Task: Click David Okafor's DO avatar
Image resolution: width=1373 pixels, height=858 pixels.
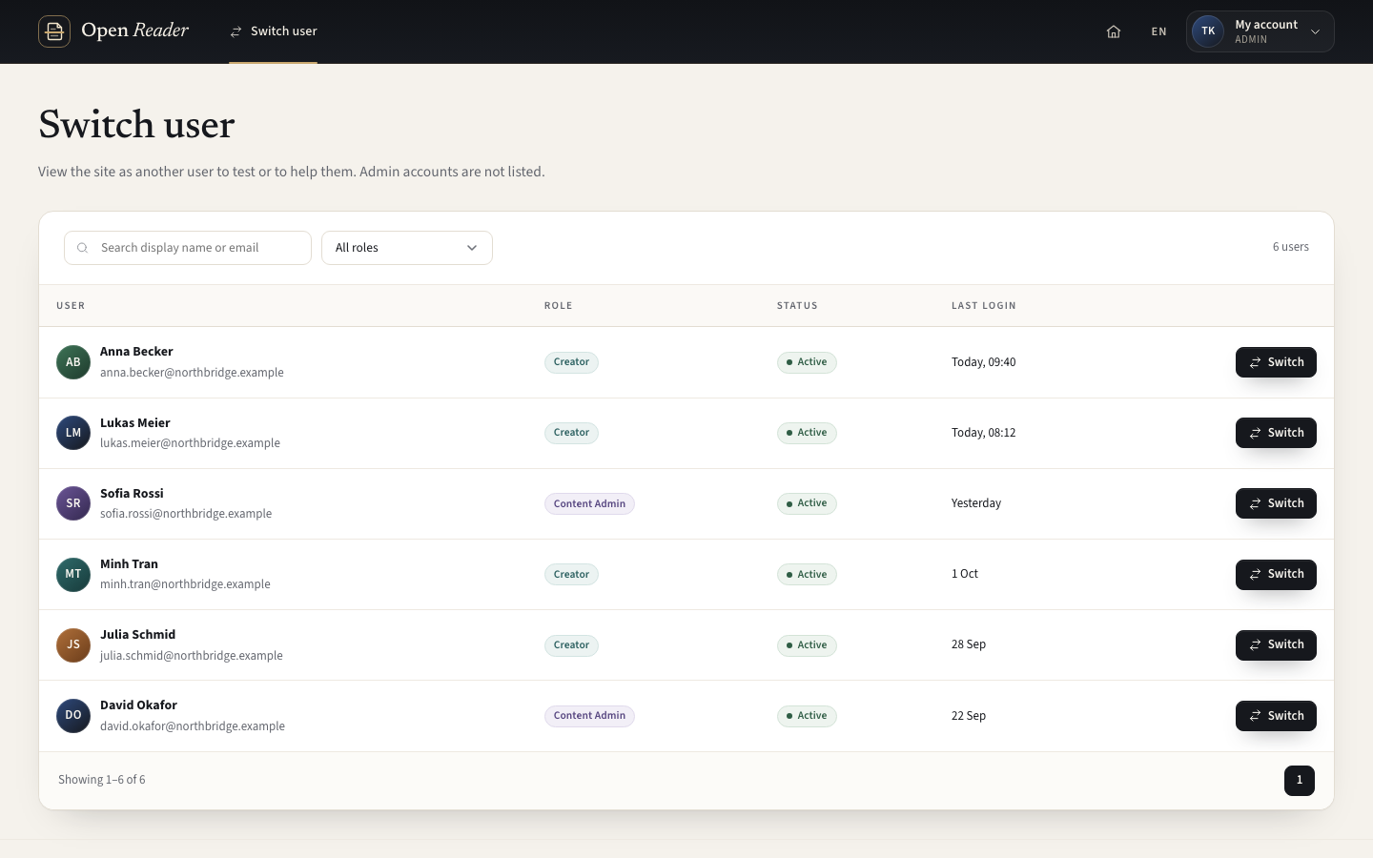Action: (x=73, y=716)
